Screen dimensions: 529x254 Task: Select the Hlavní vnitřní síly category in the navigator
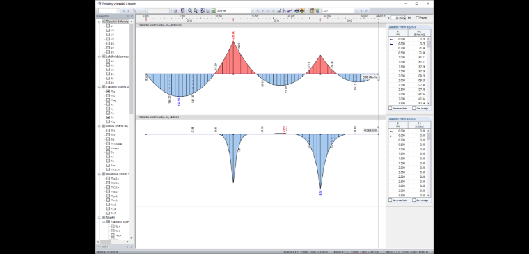click(117, 126)
